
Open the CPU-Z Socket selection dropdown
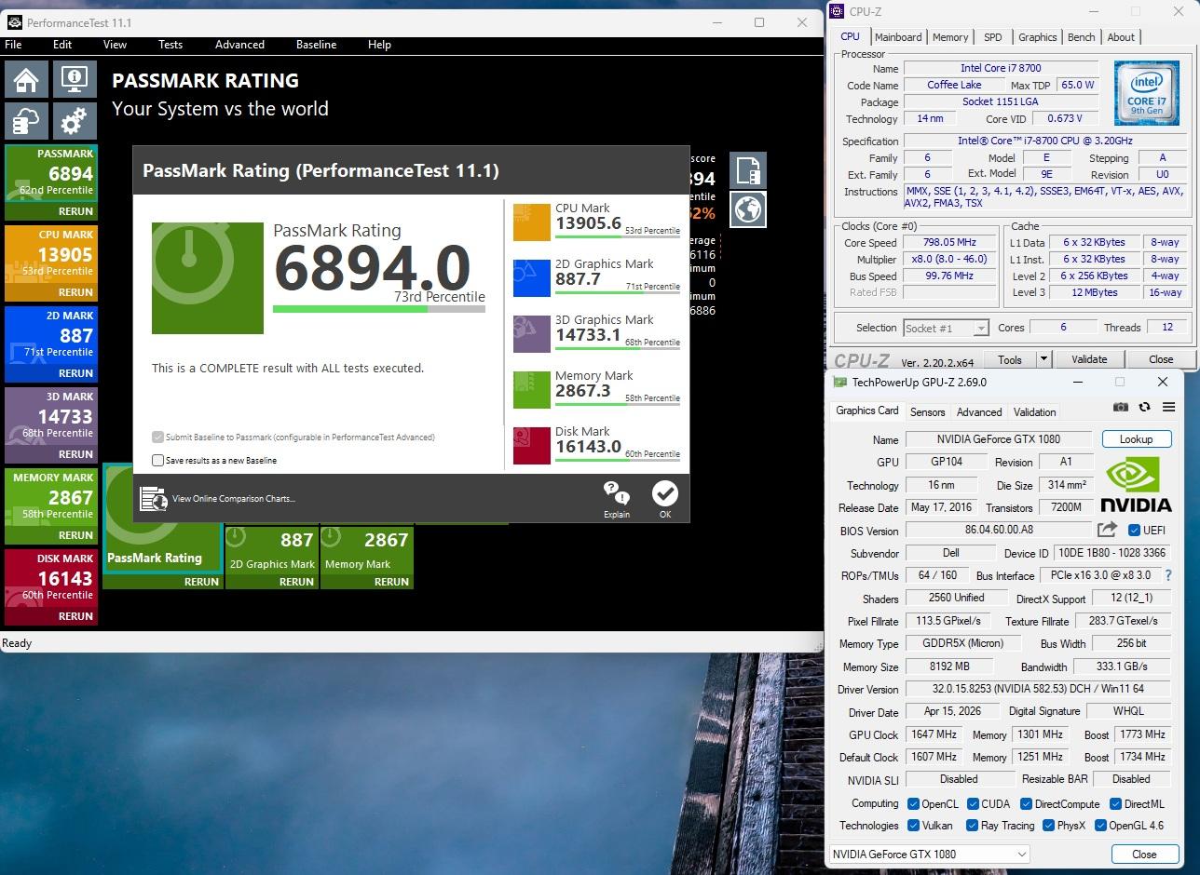pos(946,328)
